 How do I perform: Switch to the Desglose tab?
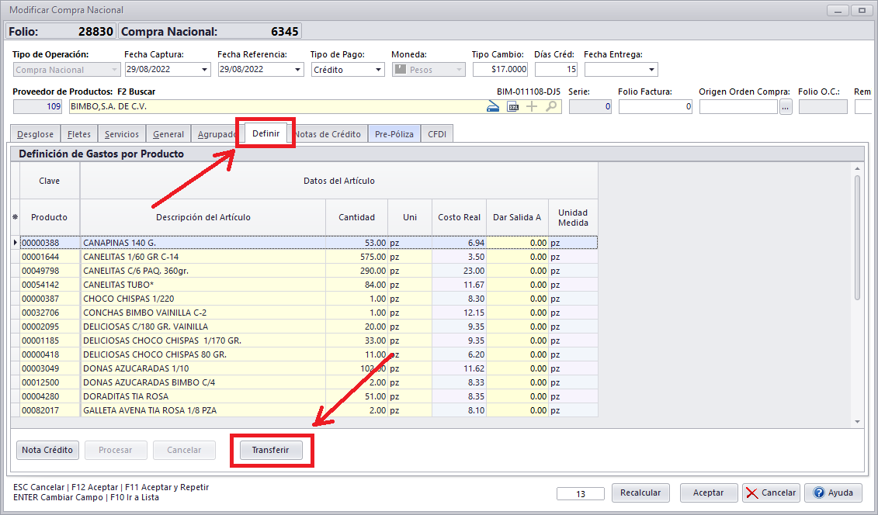tap(34, 134)
